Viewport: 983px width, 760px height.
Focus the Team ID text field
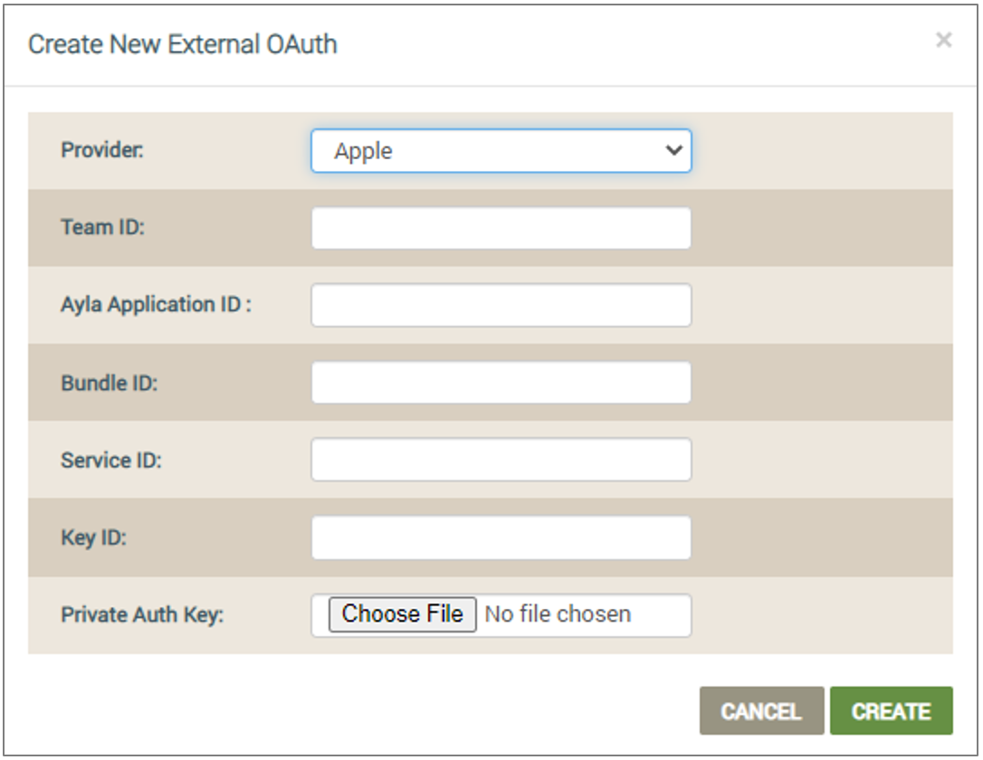click(501, 228)
